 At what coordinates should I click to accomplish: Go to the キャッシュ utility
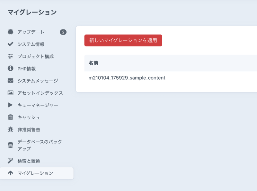(x=29, y=117)
